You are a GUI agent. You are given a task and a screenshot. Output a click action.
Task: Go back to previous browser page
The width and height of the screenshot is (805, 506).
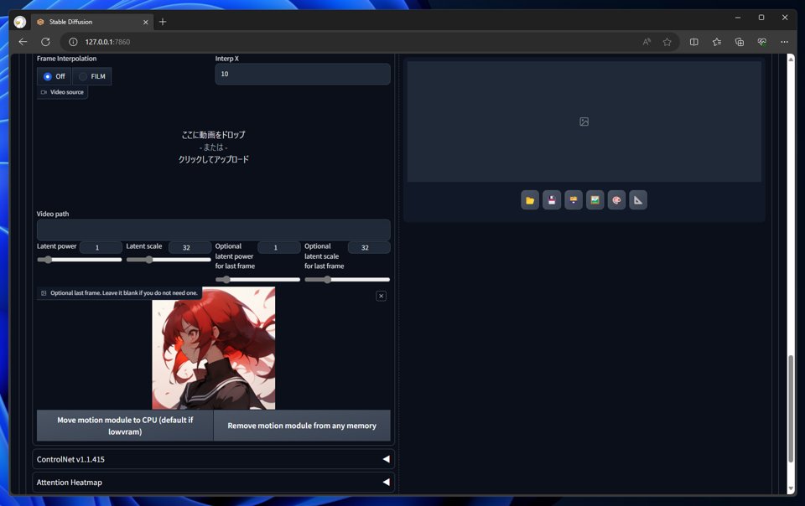pos(23,42)
